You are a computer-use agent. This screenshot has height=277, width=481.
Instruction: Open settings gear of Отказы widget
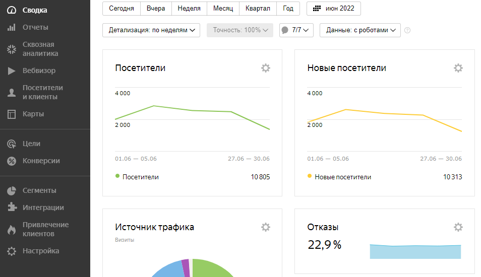[x=458, y=227]
